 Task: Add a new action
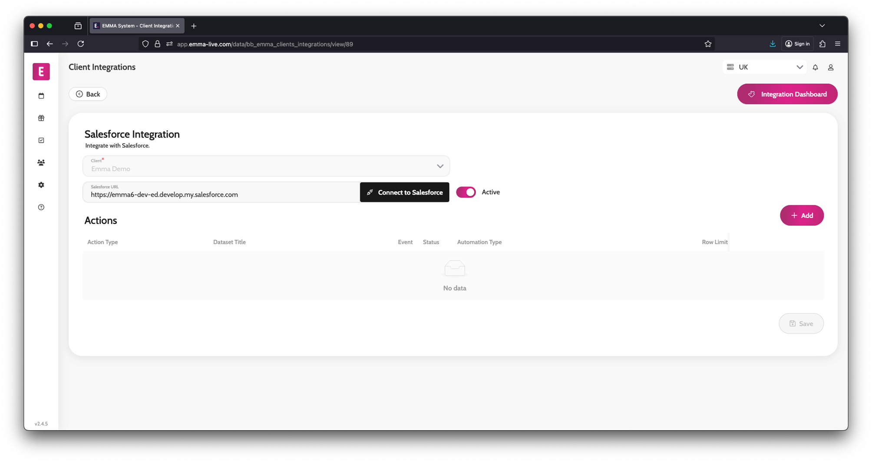[x=802, y=215]
